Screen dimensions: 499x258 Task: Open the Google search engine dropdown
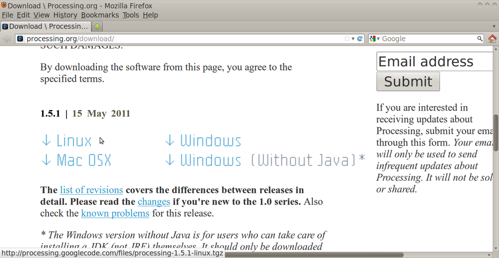pos(375,39)
